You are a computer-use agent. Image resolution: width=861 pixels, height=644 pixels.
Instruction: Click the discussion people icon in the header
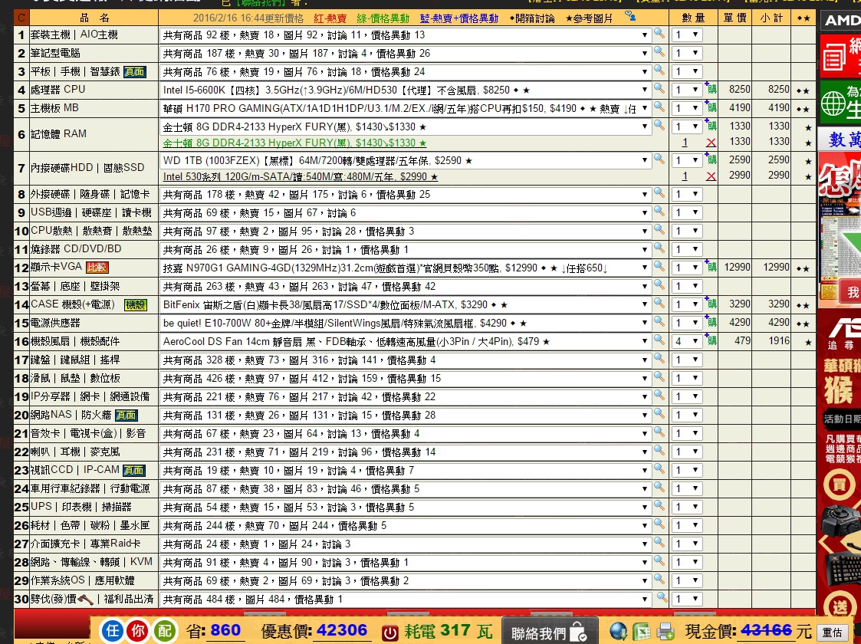pos(630,16)
